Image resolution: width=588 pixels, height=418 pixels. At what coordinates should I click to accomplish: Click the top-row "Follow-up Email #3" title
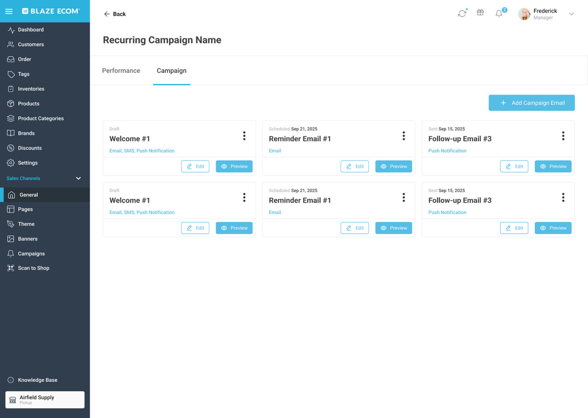pyautogui.click(x=460, y=139)
